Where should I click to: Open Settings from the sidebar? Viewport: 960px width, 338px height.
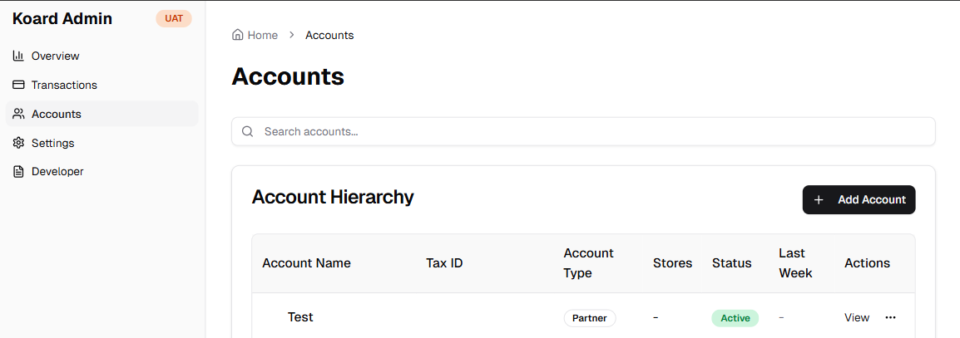[x=52, y=143]
